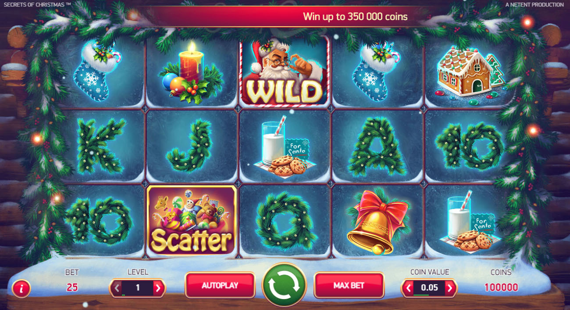Raise the coin value with the right arrow
This screenshot has height=310, width=570.
point(449,288)
